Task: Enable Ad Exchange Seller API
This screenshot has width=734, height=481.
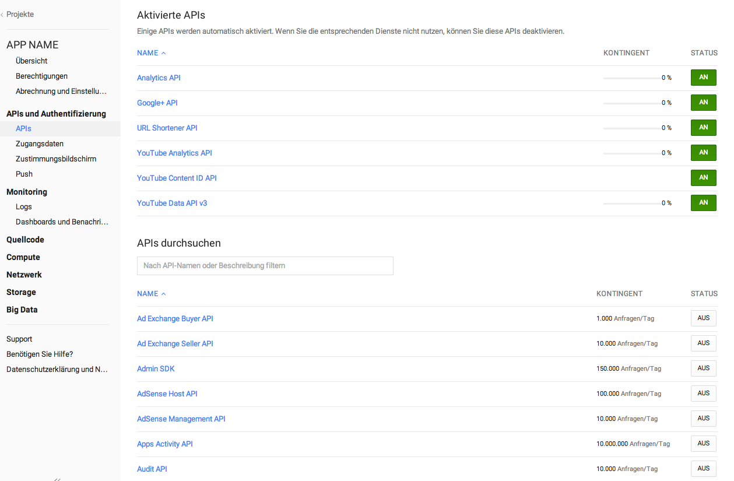Action: tap(704, 343)
